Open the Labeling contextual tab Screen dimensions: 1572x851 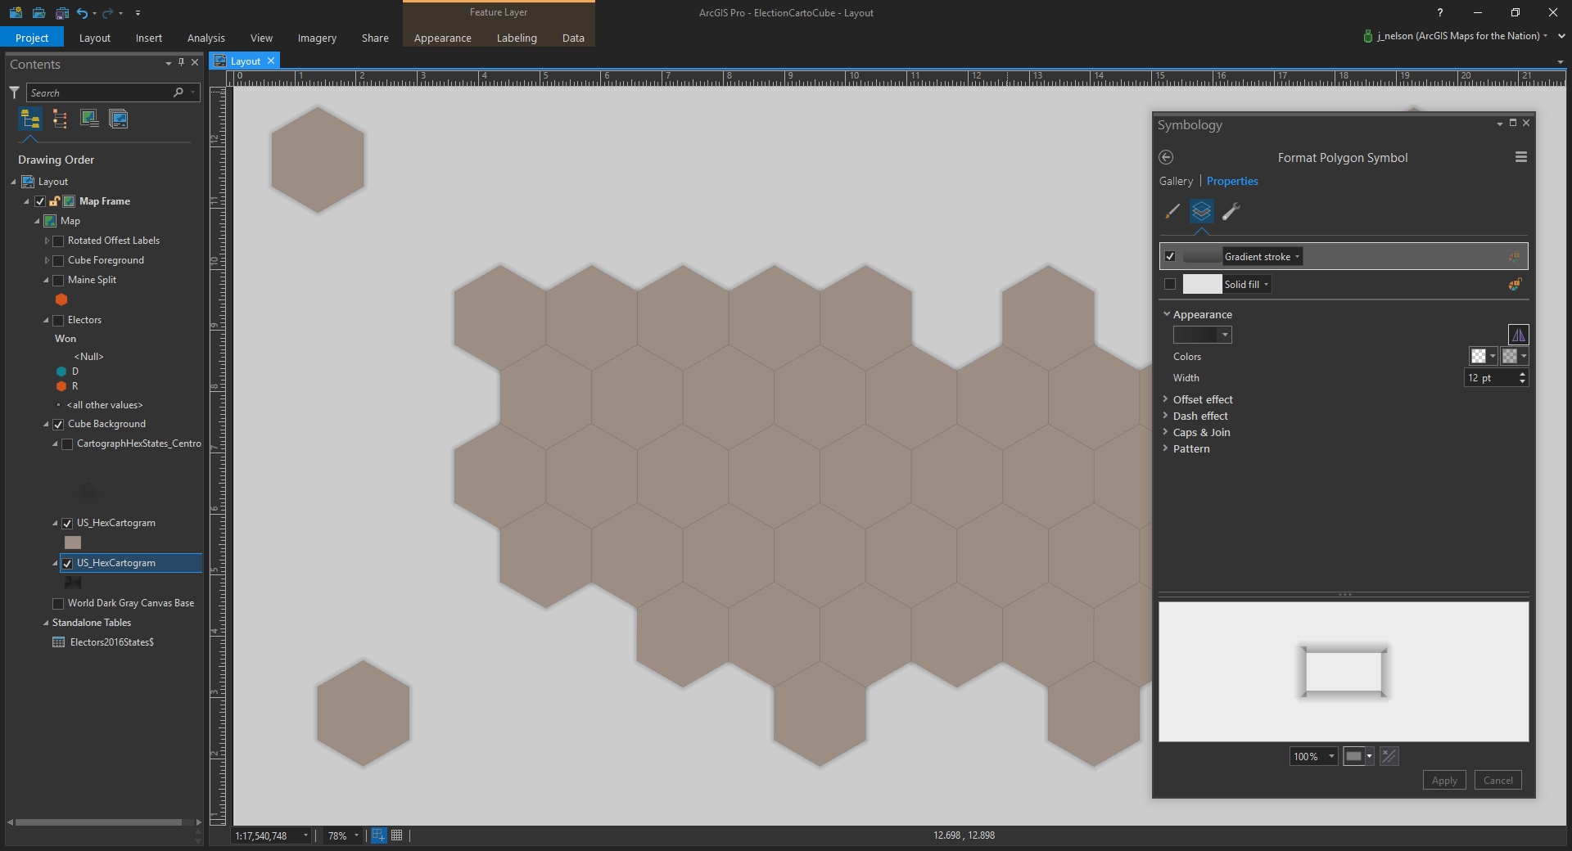tap(517, 38)
